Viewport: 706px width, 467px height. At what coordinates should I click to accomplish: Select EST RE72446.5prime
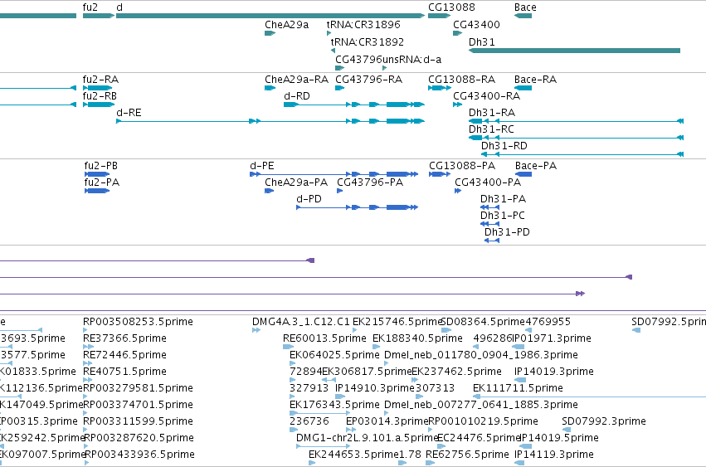click(x=124, y=355)
